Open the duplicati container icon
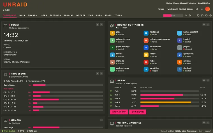Viewport: 213px width, 133px height. (180, 70)
